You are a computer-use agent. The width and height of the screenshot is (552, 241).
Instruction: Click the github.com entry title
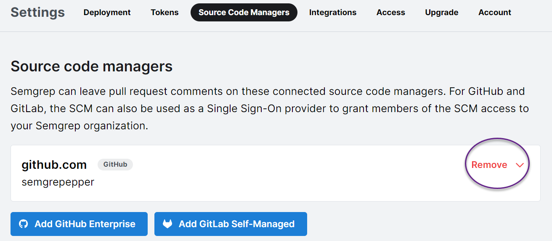pyautogui.click(x=54, y=165)
